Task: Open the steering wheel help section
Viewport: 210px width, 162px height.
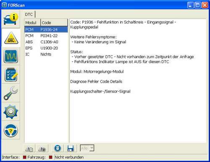Action: tap(11, 131)
